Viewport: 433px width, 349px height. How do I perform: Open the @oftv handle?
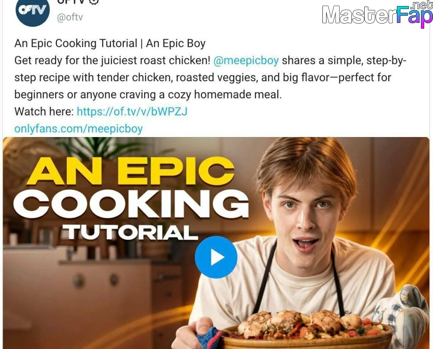pyautogui.click(x=70, y=17)
